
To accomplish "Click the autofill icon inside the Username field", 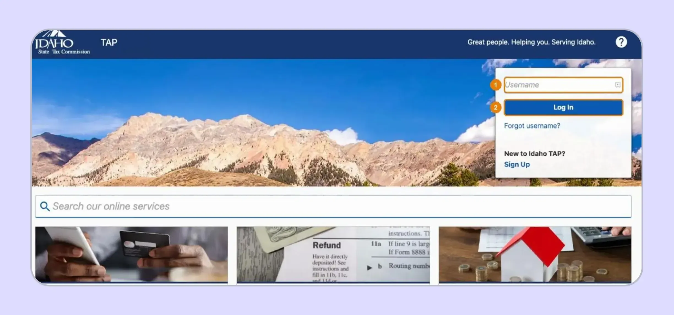I will (x=618, y=85).
